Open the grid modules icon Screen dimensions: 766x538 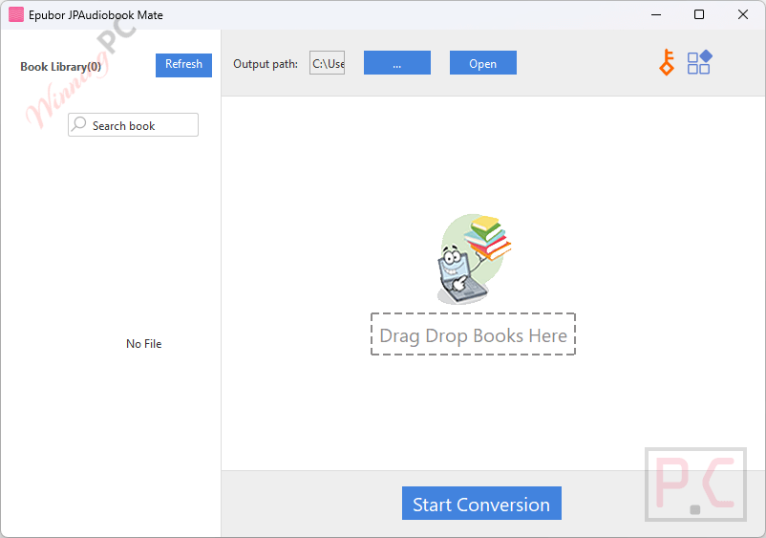tap(699, 62)
